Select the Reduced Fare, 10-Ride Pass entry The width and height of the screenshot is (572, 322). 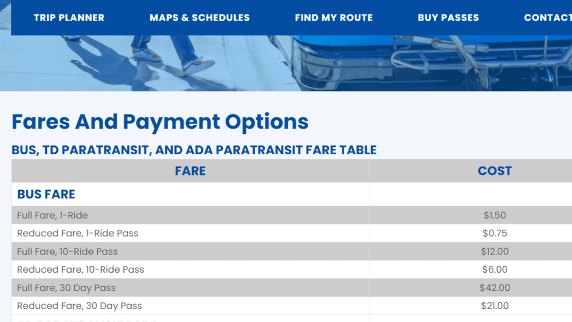click(x=80, y=269)
